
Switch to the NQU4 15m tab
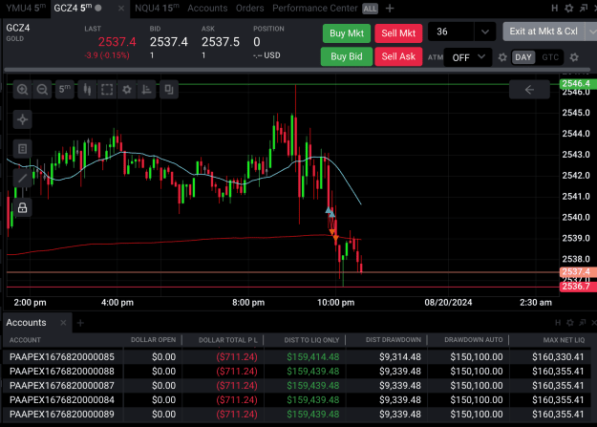[x=157, y=8]
